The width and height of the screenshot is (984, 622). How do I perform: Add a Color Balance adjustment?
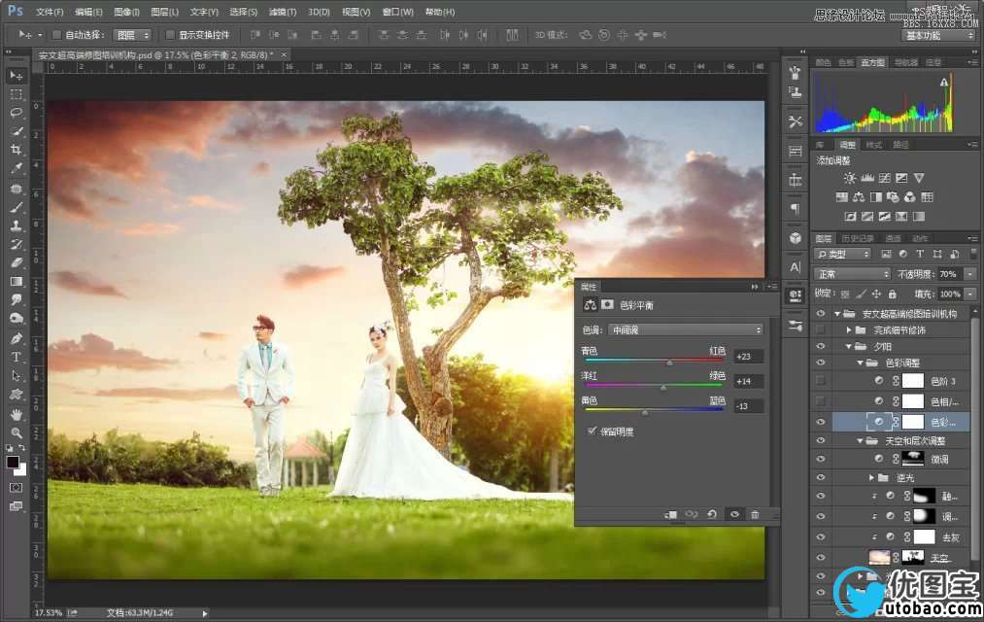(859, 197)
